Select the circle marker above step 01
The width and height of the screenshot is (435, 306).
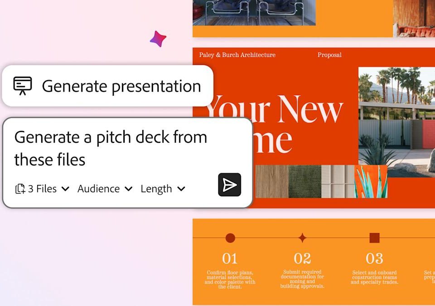click(230, 238)
